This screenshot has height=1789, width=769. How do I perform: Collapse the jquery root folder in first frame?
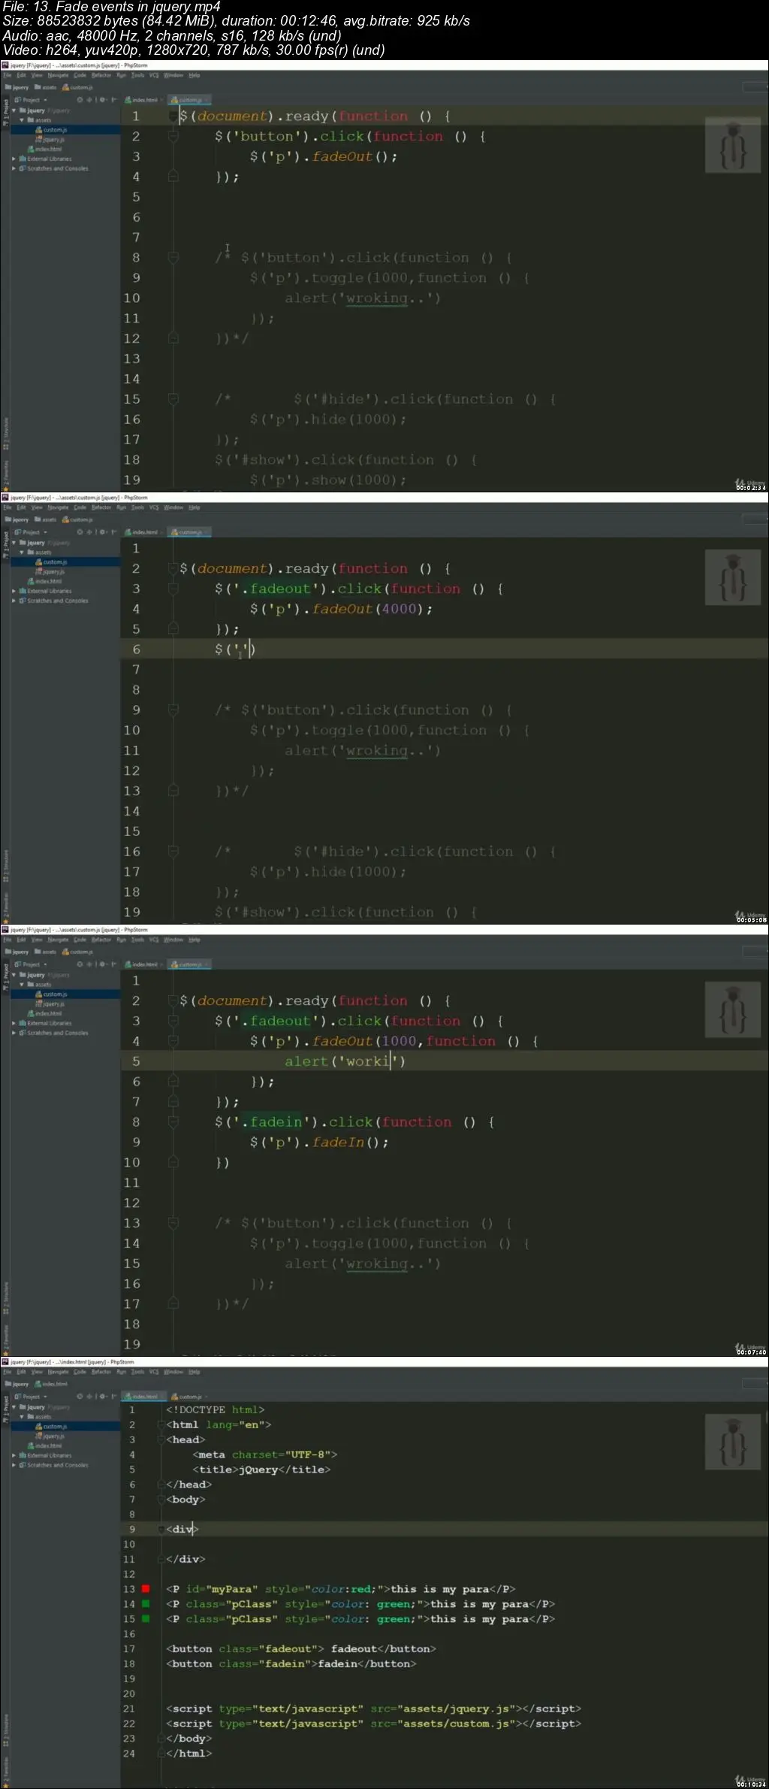tap(14, 110)
